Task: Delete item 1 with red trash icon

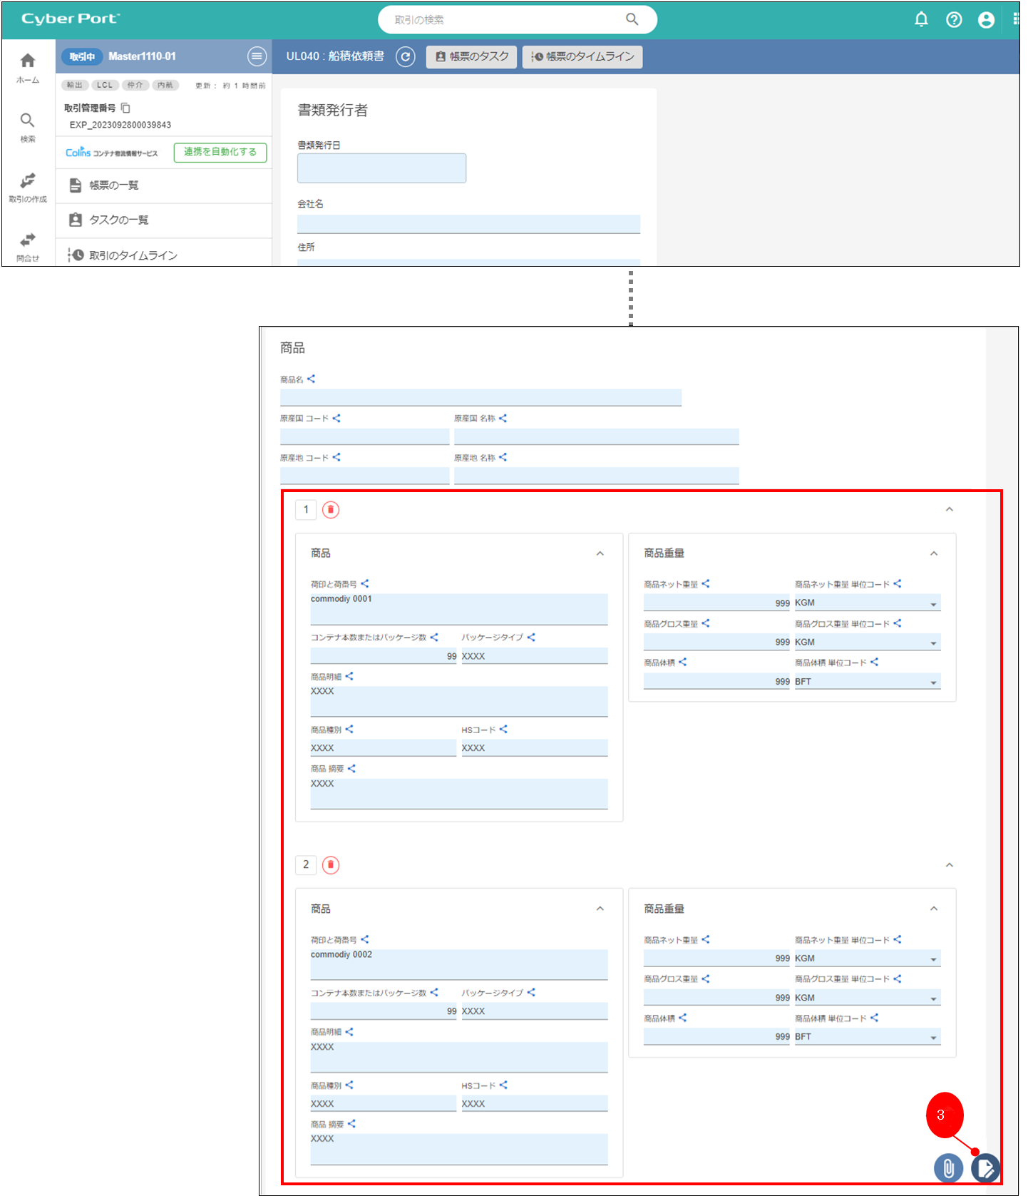Action: pos(331,510)
